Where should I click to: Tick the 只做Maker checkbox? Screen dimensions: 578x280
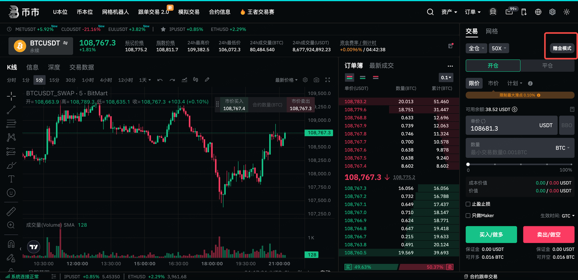tap(468, 216)
